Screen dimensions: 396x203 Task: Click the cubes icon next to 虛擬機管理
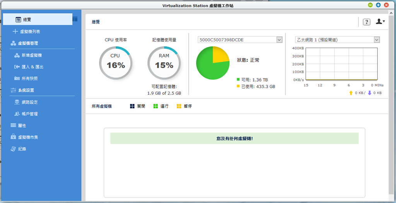pos(14,43)
